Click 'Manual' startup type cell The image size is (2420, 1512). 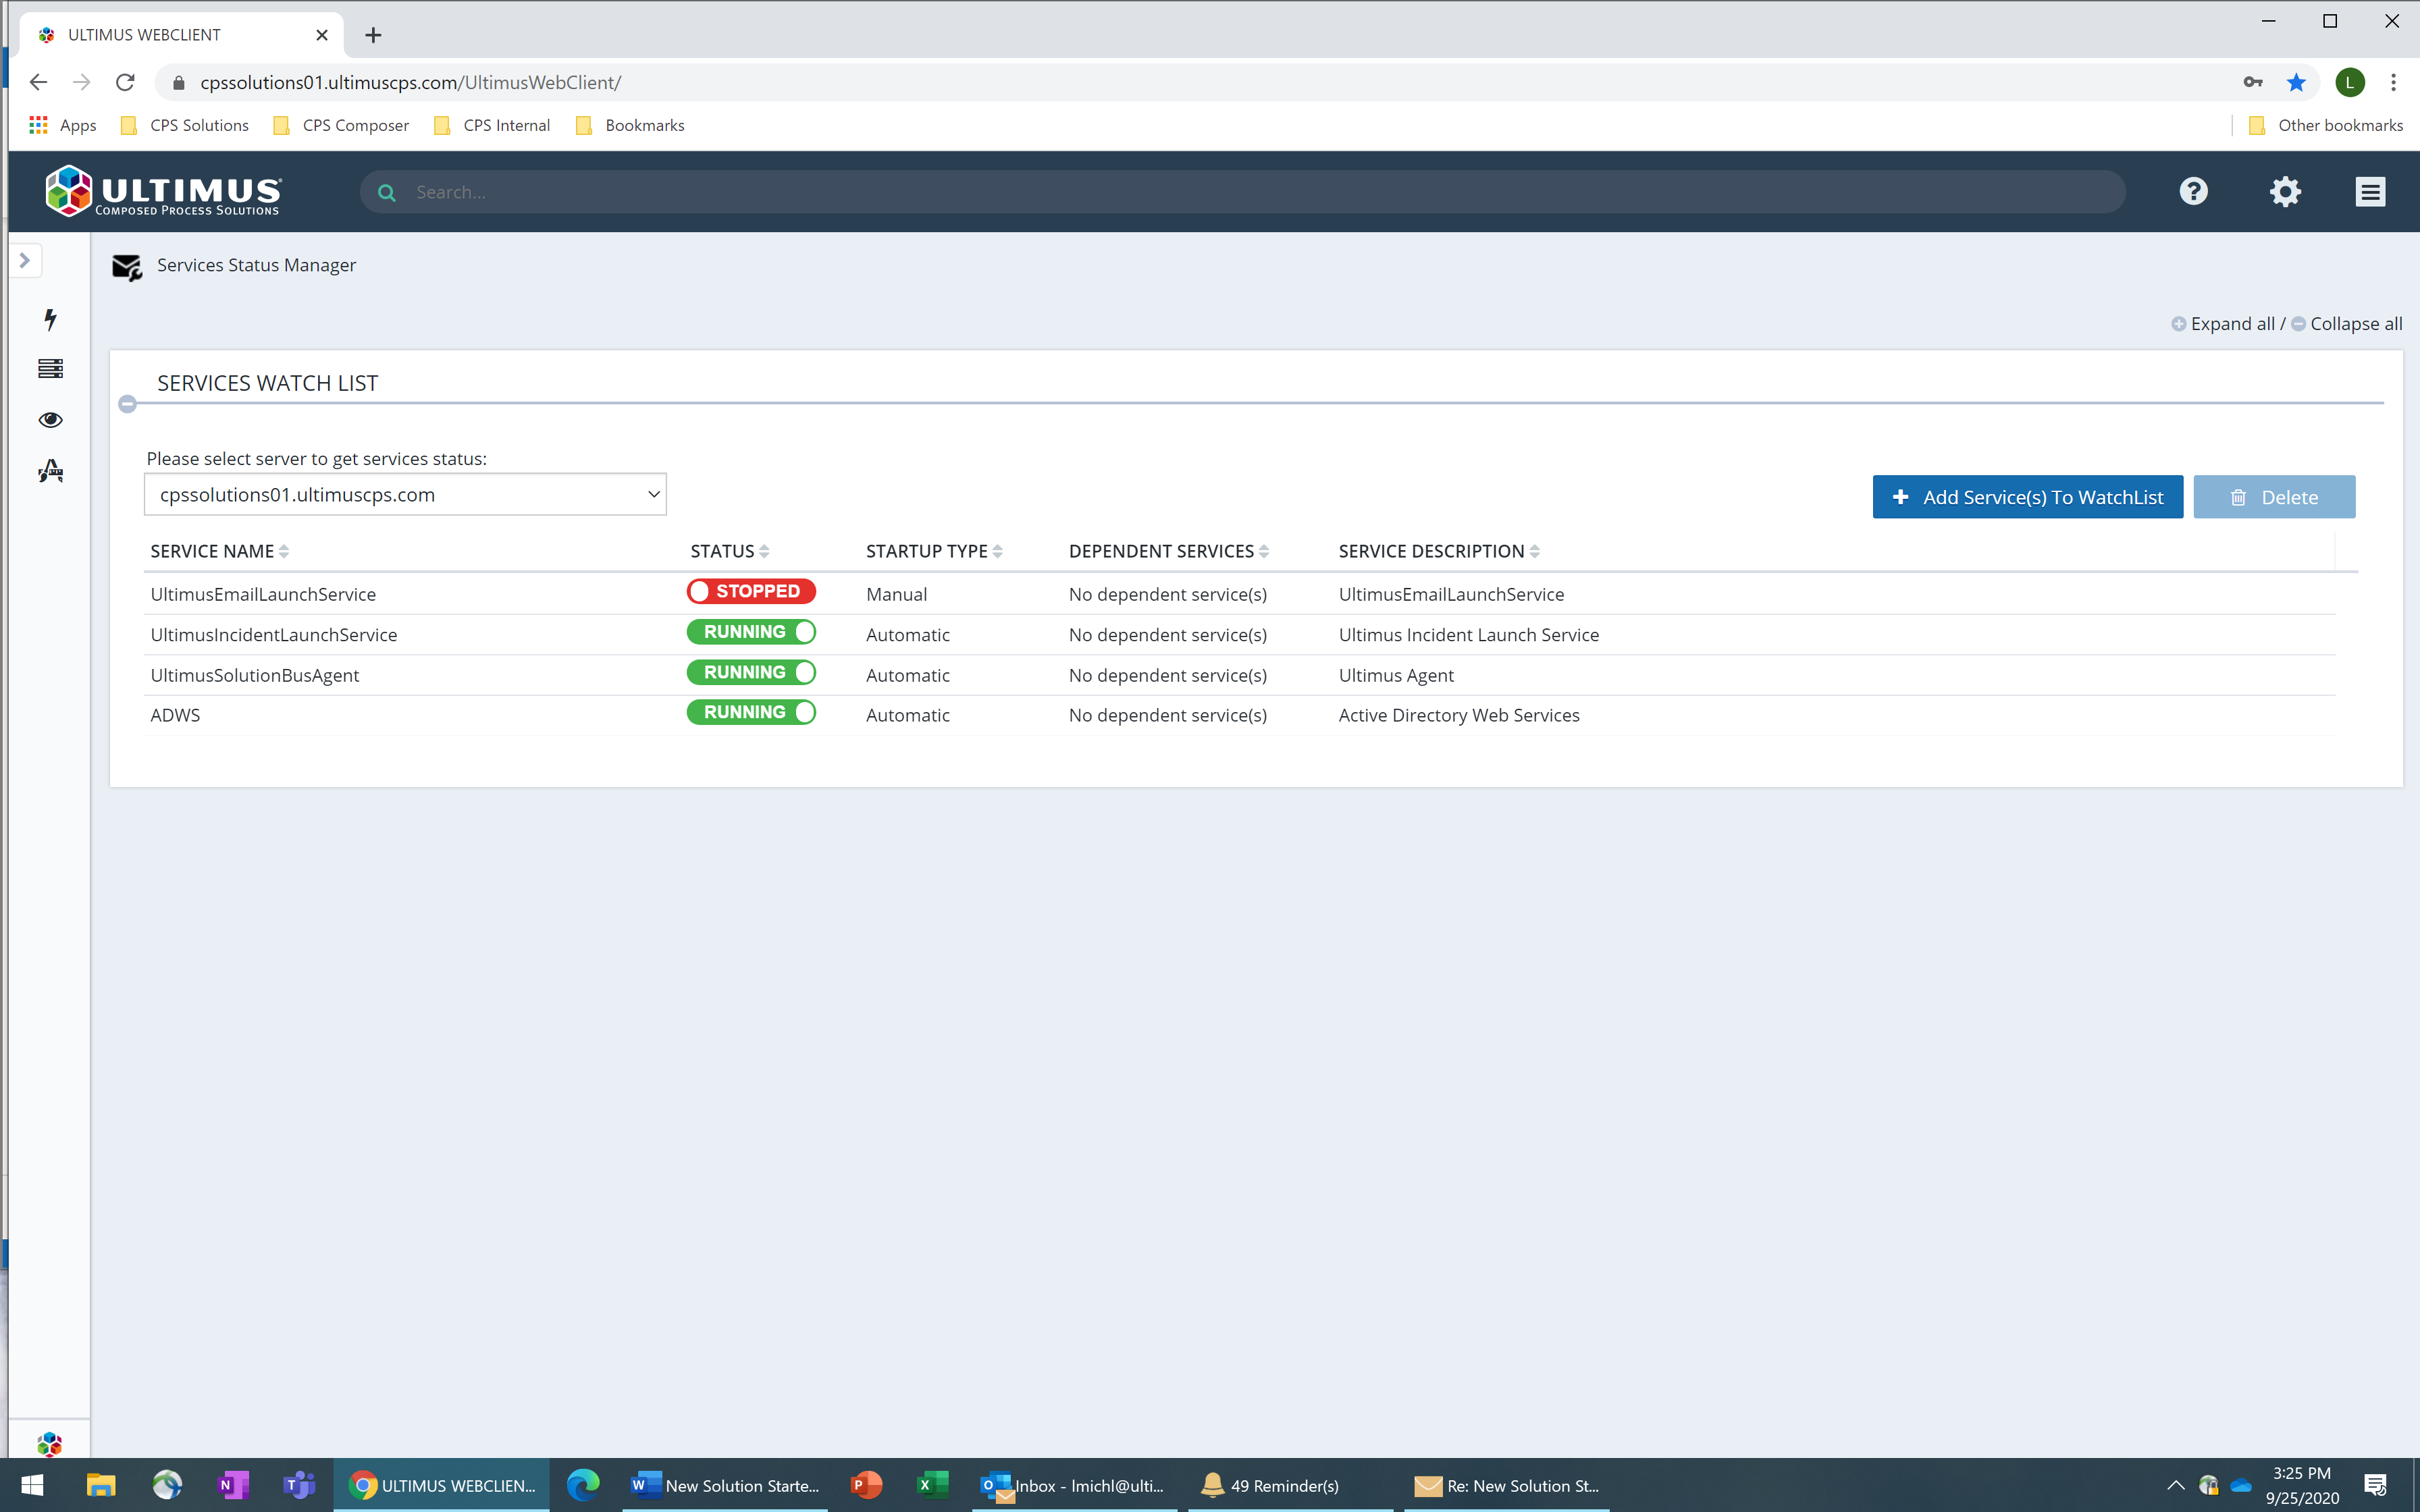point(896,594)
